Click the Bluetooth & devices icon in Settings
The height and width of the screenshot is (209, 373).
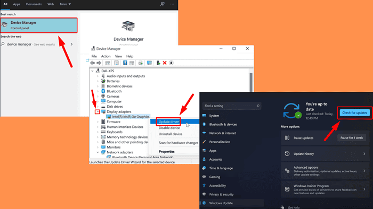(x=204, y=124)
